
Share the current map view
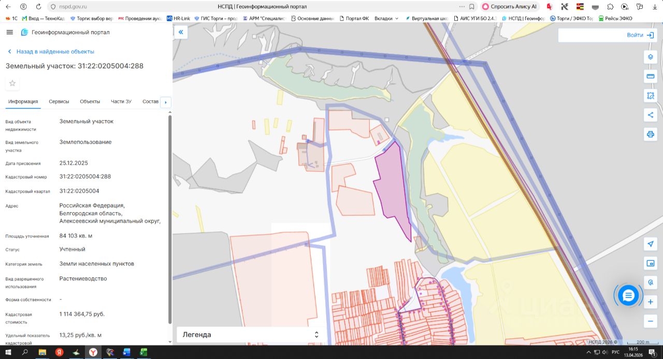click(650, 115)
